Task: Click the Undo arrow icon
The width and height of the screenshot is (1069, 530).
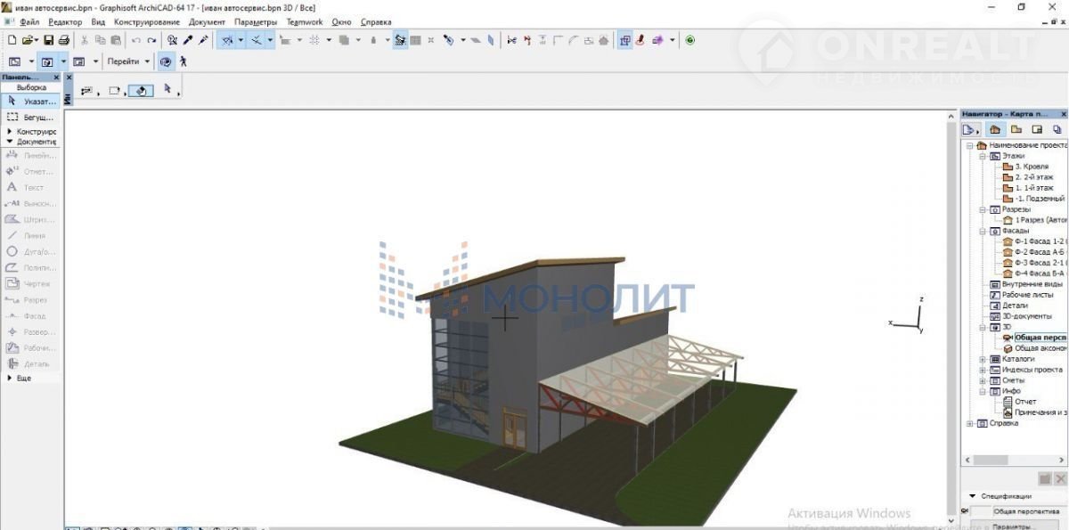Action: point(136,40)
